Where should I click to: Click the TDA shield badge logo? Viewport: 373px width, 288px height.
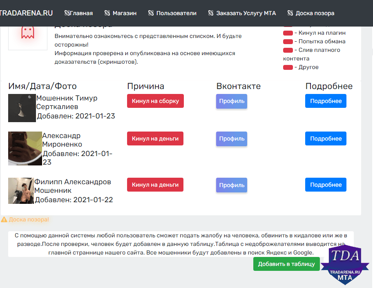coord(345,265)
